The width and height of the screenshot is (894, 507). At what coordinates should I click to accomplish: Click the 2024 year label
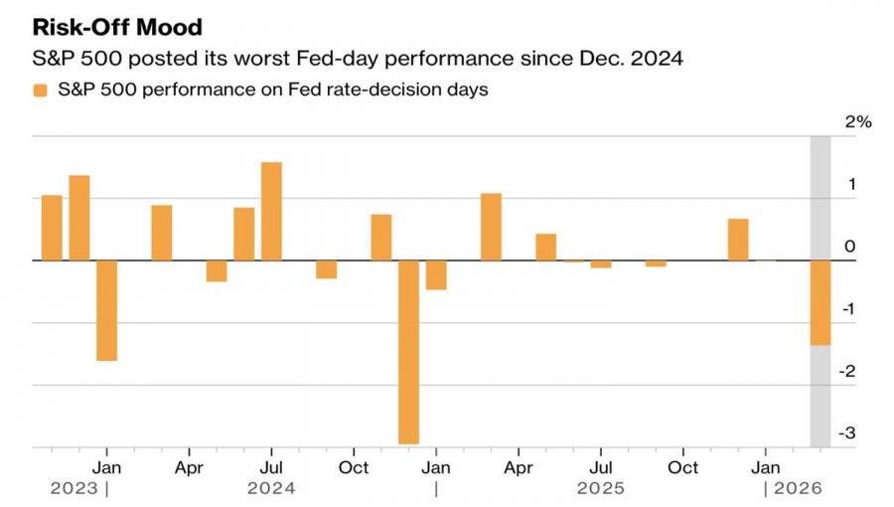coord(271,488)
